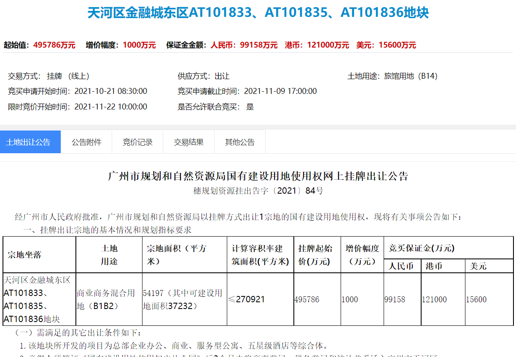Open the 土地出让公告 tab
The width and height of the screenshot is (516, 357).
coord(30,142)
